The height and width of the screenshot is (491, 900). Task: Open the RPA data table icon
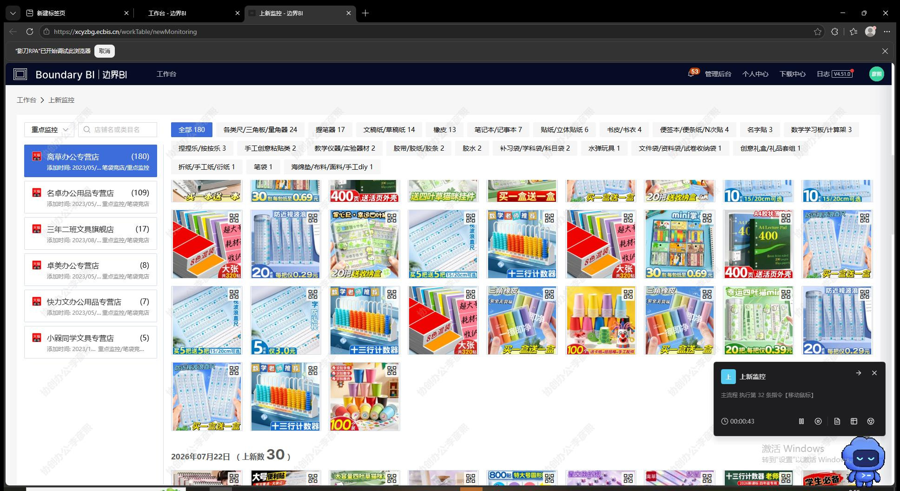(854, 421)
